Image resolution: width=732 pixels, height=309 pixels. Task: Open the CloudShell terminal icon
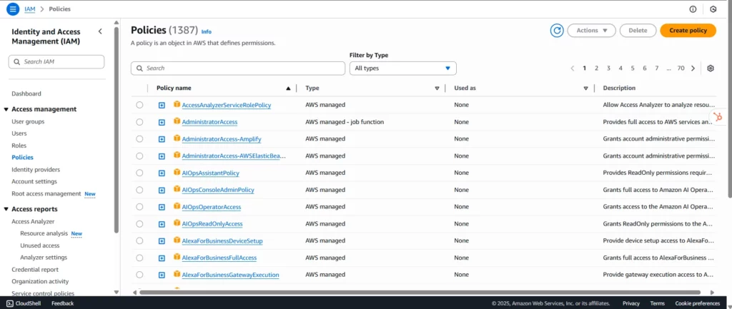[x=9, y=303]
